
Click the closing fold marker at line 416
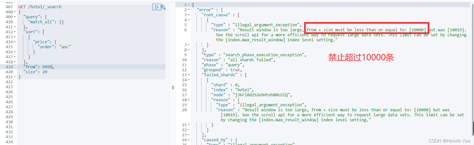[15, 52]
